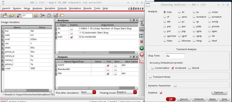Click the thermometer temperature icon
Screen dimensions: 232x102
coord(19,15)
